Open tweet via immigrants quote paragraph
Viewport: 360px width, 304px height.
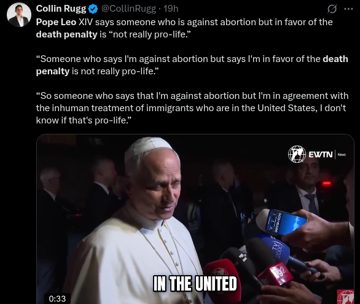pyautogui.click(x=192, y=108)
